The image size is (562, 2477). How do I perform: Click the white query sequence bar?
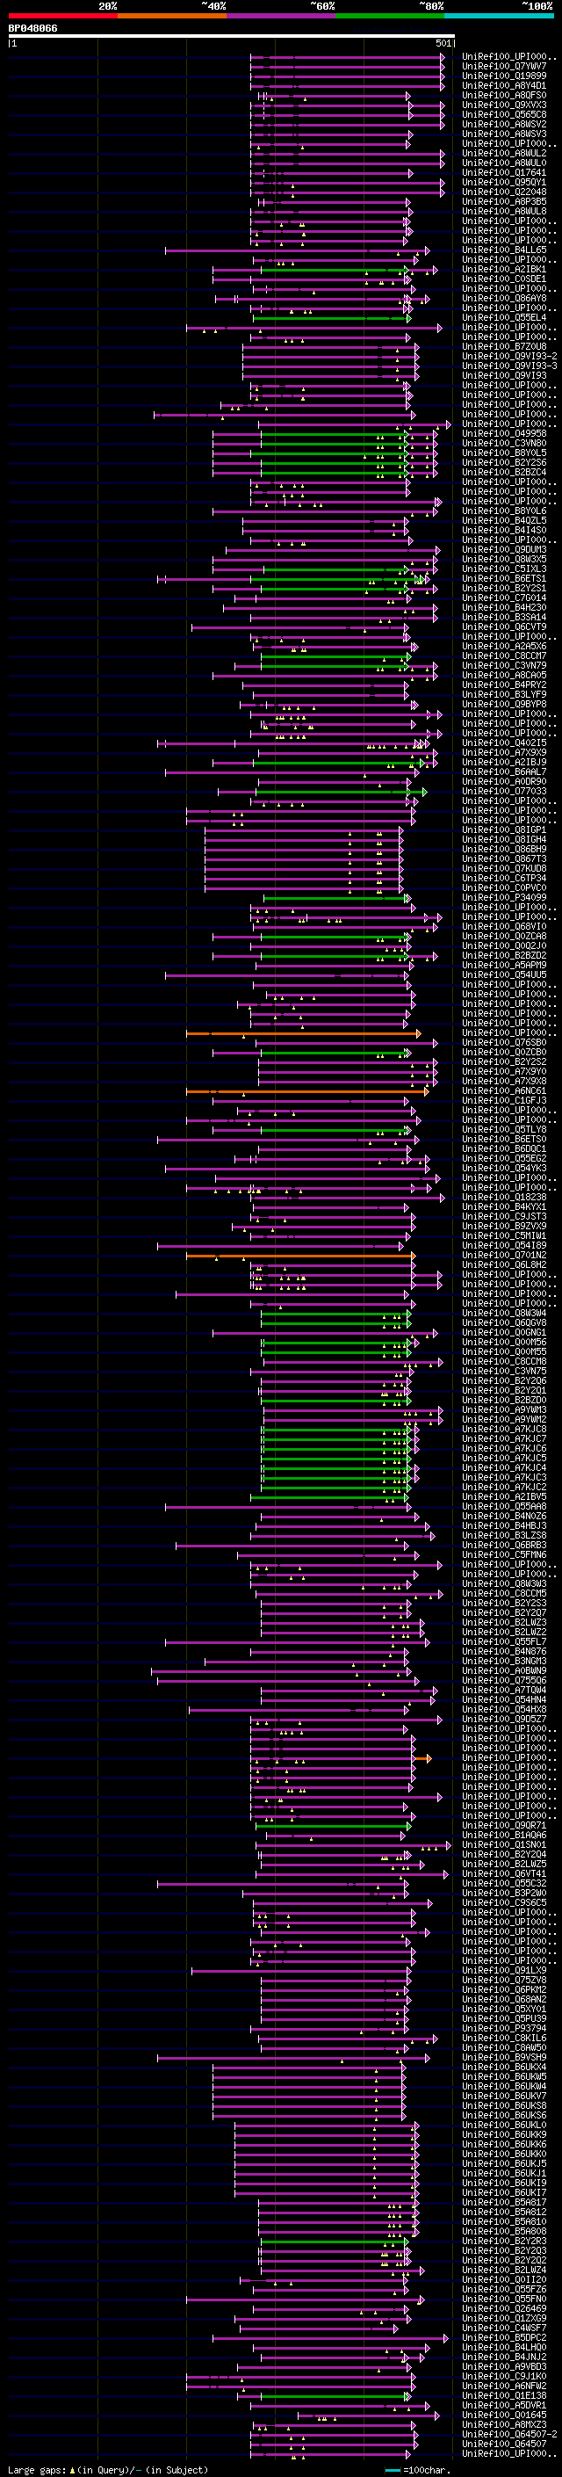pyautogui.click(x=232, y=37)
